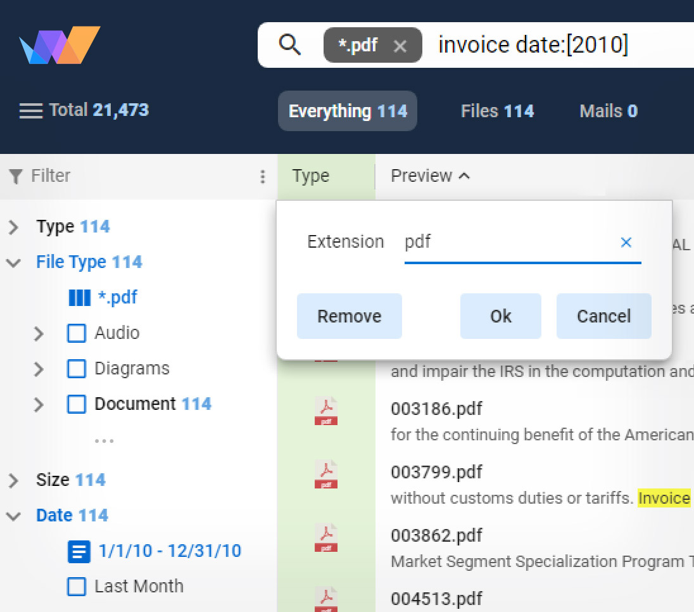Expand the Type filter section
The width and height of the screenshot is (694, 612).
coord(13,227)
